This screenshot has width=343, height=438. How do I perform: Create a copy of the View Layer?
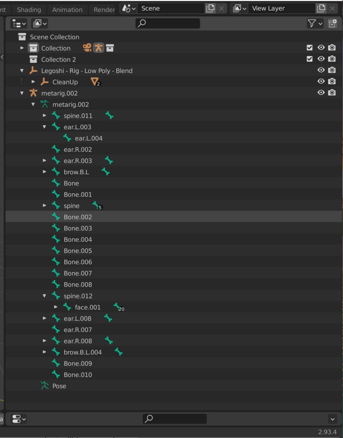[321, 8]
